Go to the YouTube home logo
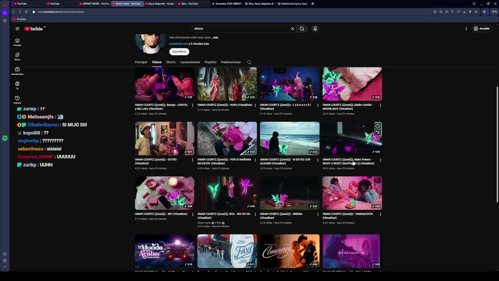The width and height of the screenshot is (499, 281). (x=34, y=28)
